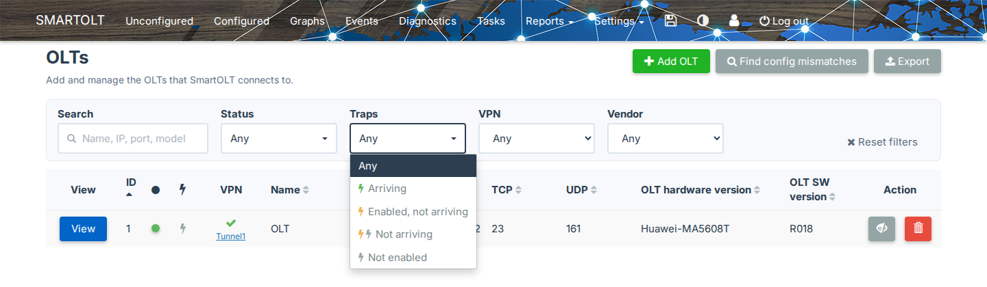Open the user profile icon
This screenshot has height=287, width=987.
(x=734, y=20)
